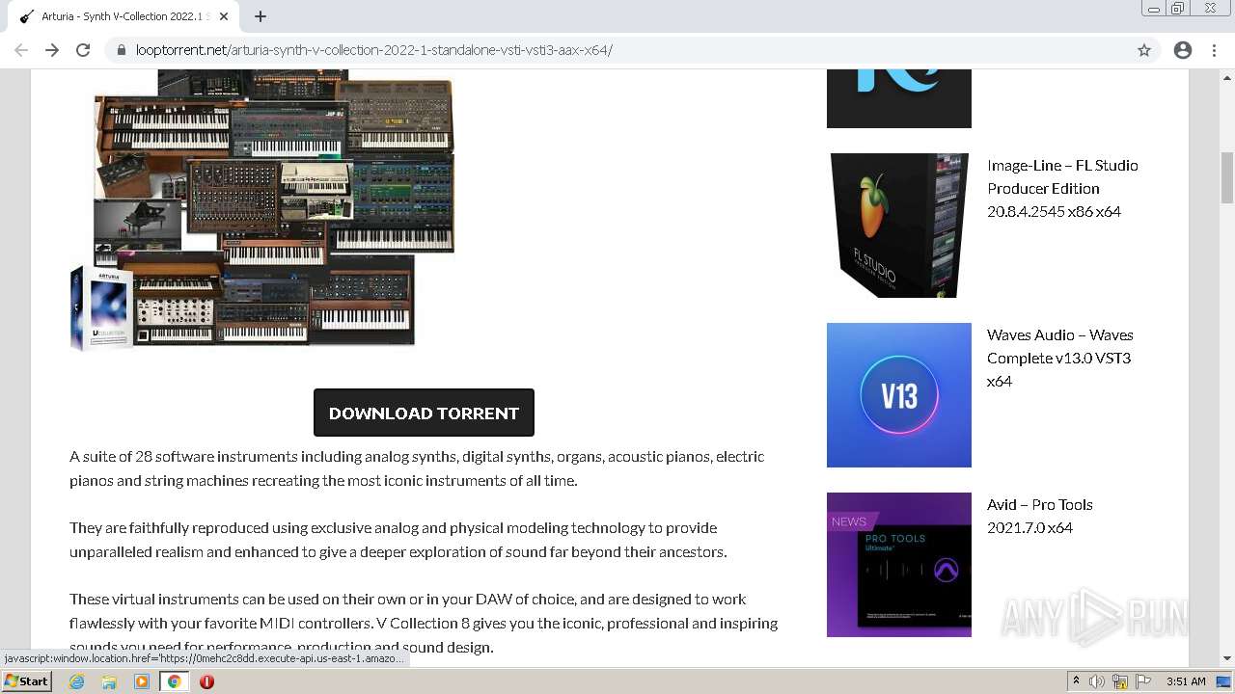This screenshot has width=1235, height=694.
Task: Open the Pro Tools thumbnail
Action: pyautogui.click(x=899, y=565)
